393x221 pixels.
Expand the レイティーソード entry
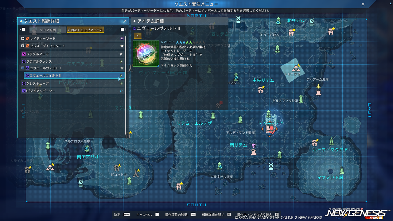23,39
